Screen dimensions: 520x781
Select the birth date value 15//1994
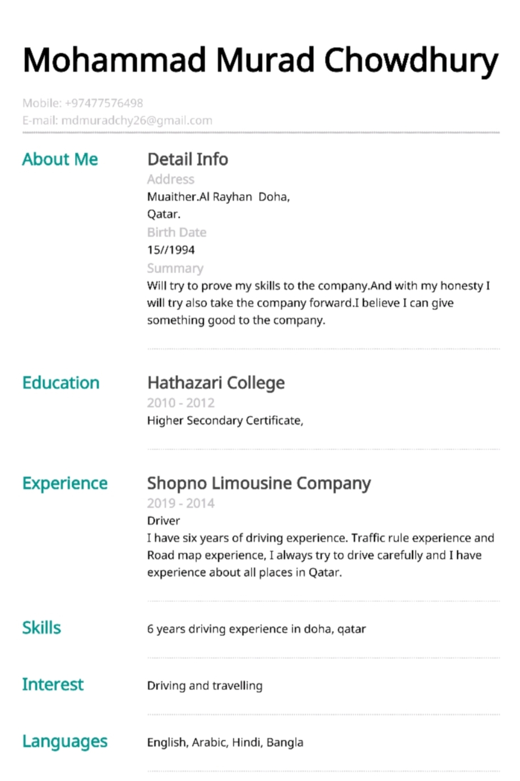pos(171,250)
